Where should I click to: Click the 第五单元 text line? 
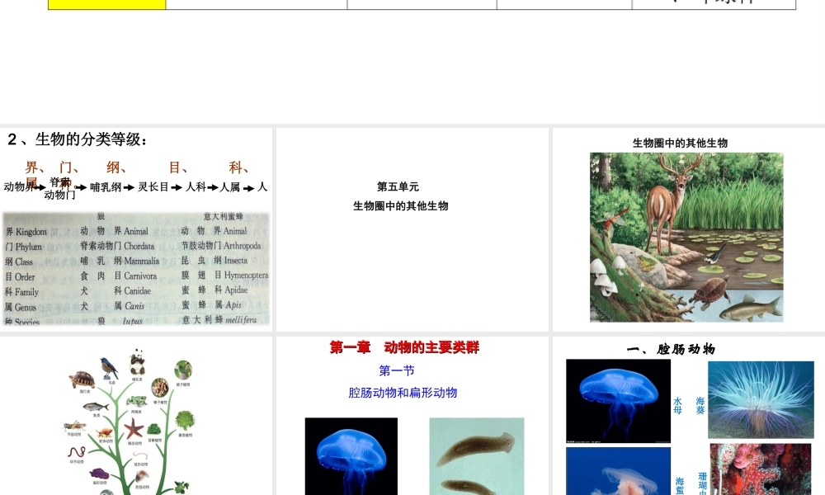pos(398,186)
